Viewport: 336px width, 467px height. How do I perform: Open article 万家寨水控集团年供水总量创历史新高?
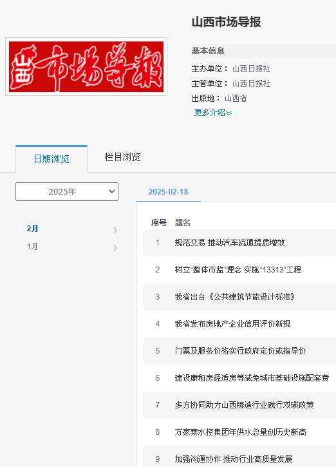(241, 432)
